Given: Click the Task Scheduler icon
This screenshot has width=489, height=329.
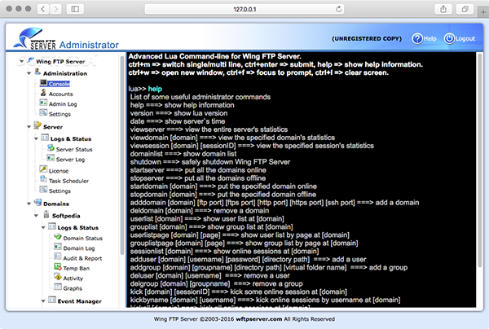Looking at the screenshot, I should 43,179.
